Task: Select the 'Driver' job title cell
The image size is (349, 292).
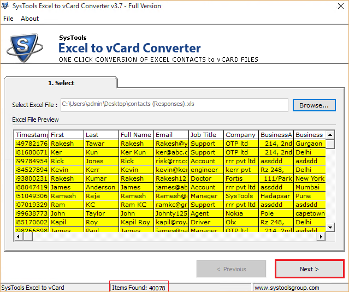Action: tap(206, 222)
